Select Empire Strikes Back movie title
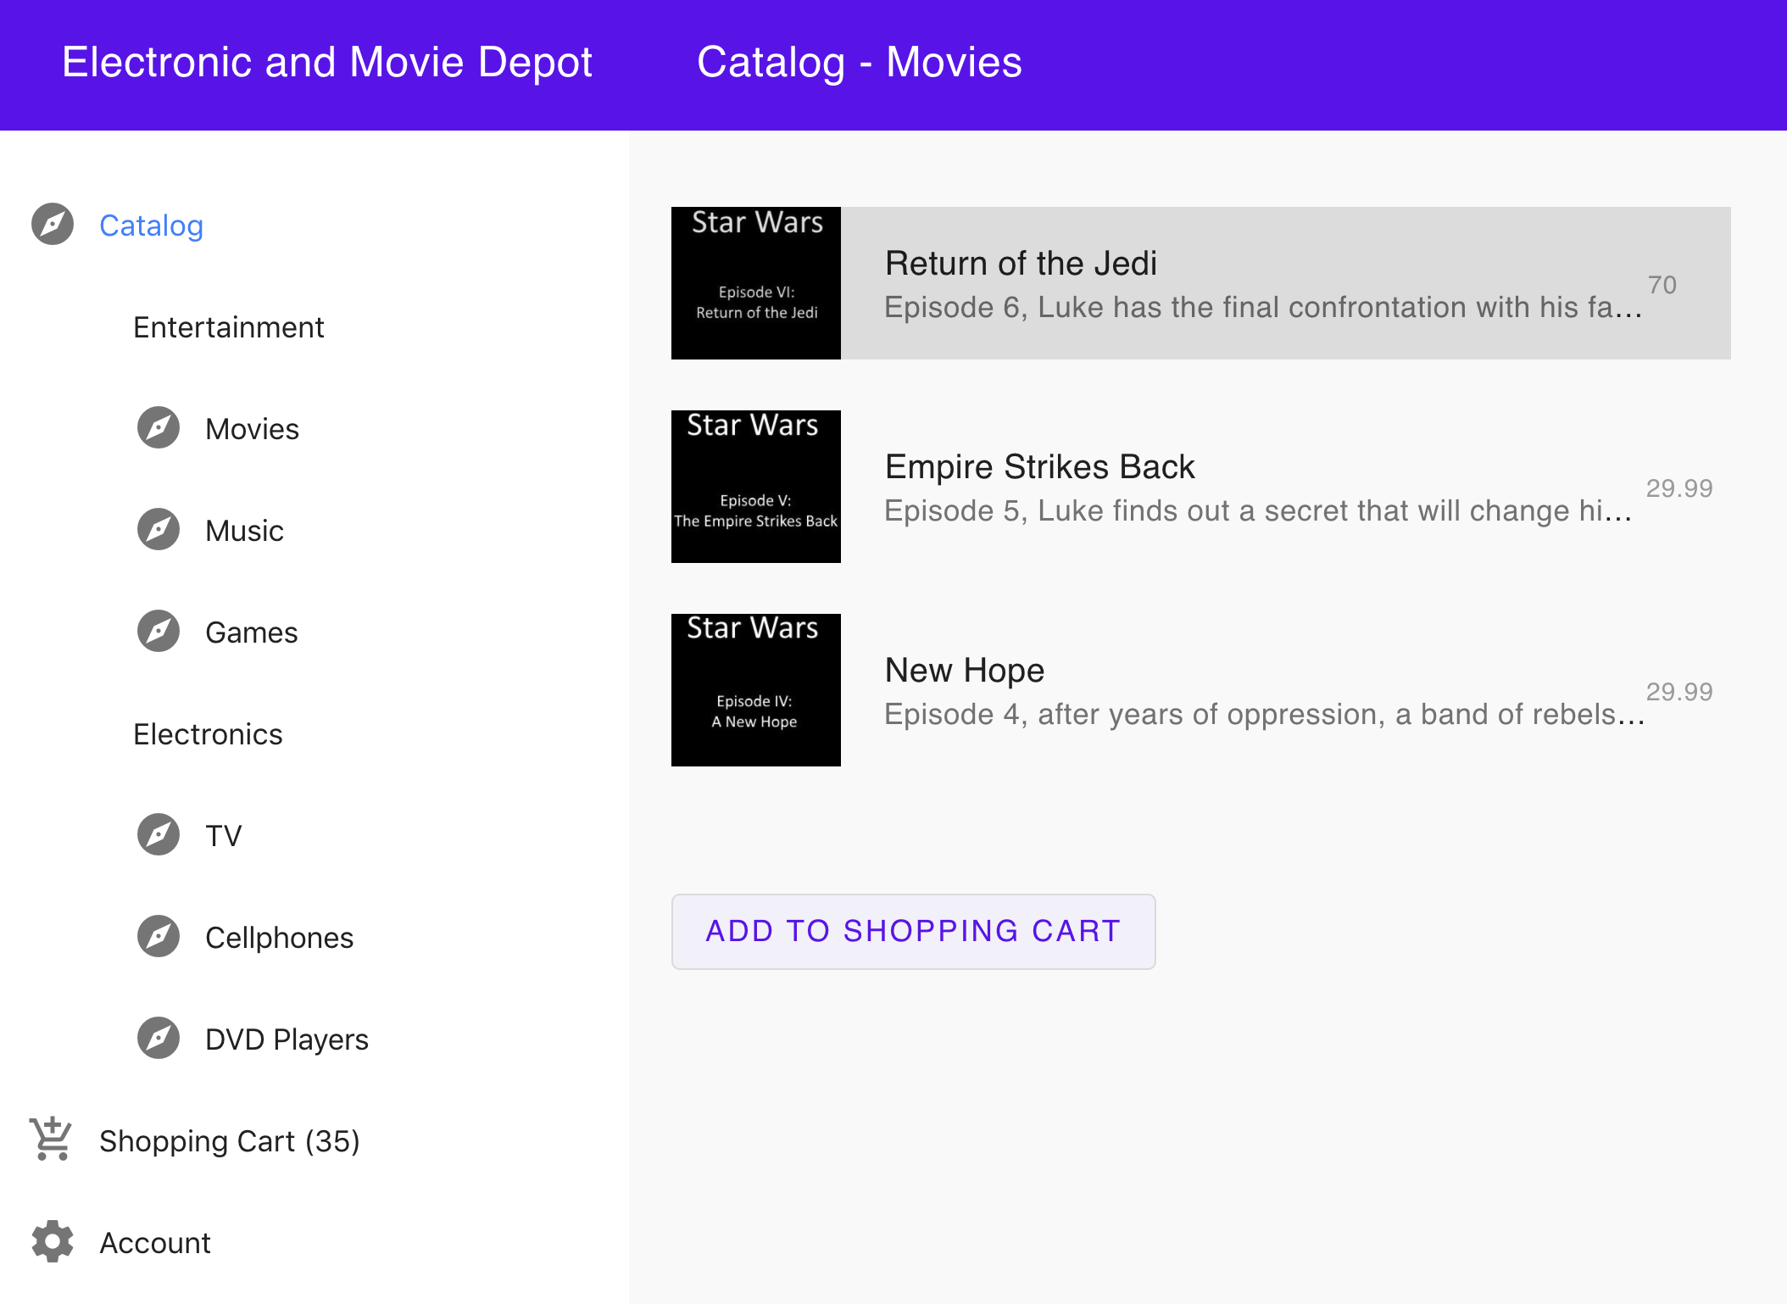 pos(1039,467)
